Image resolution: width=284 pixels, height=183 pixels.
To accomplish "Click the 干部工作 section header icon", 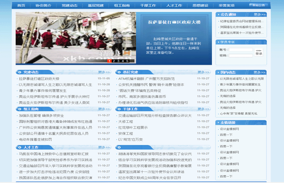I will point(120,109).
